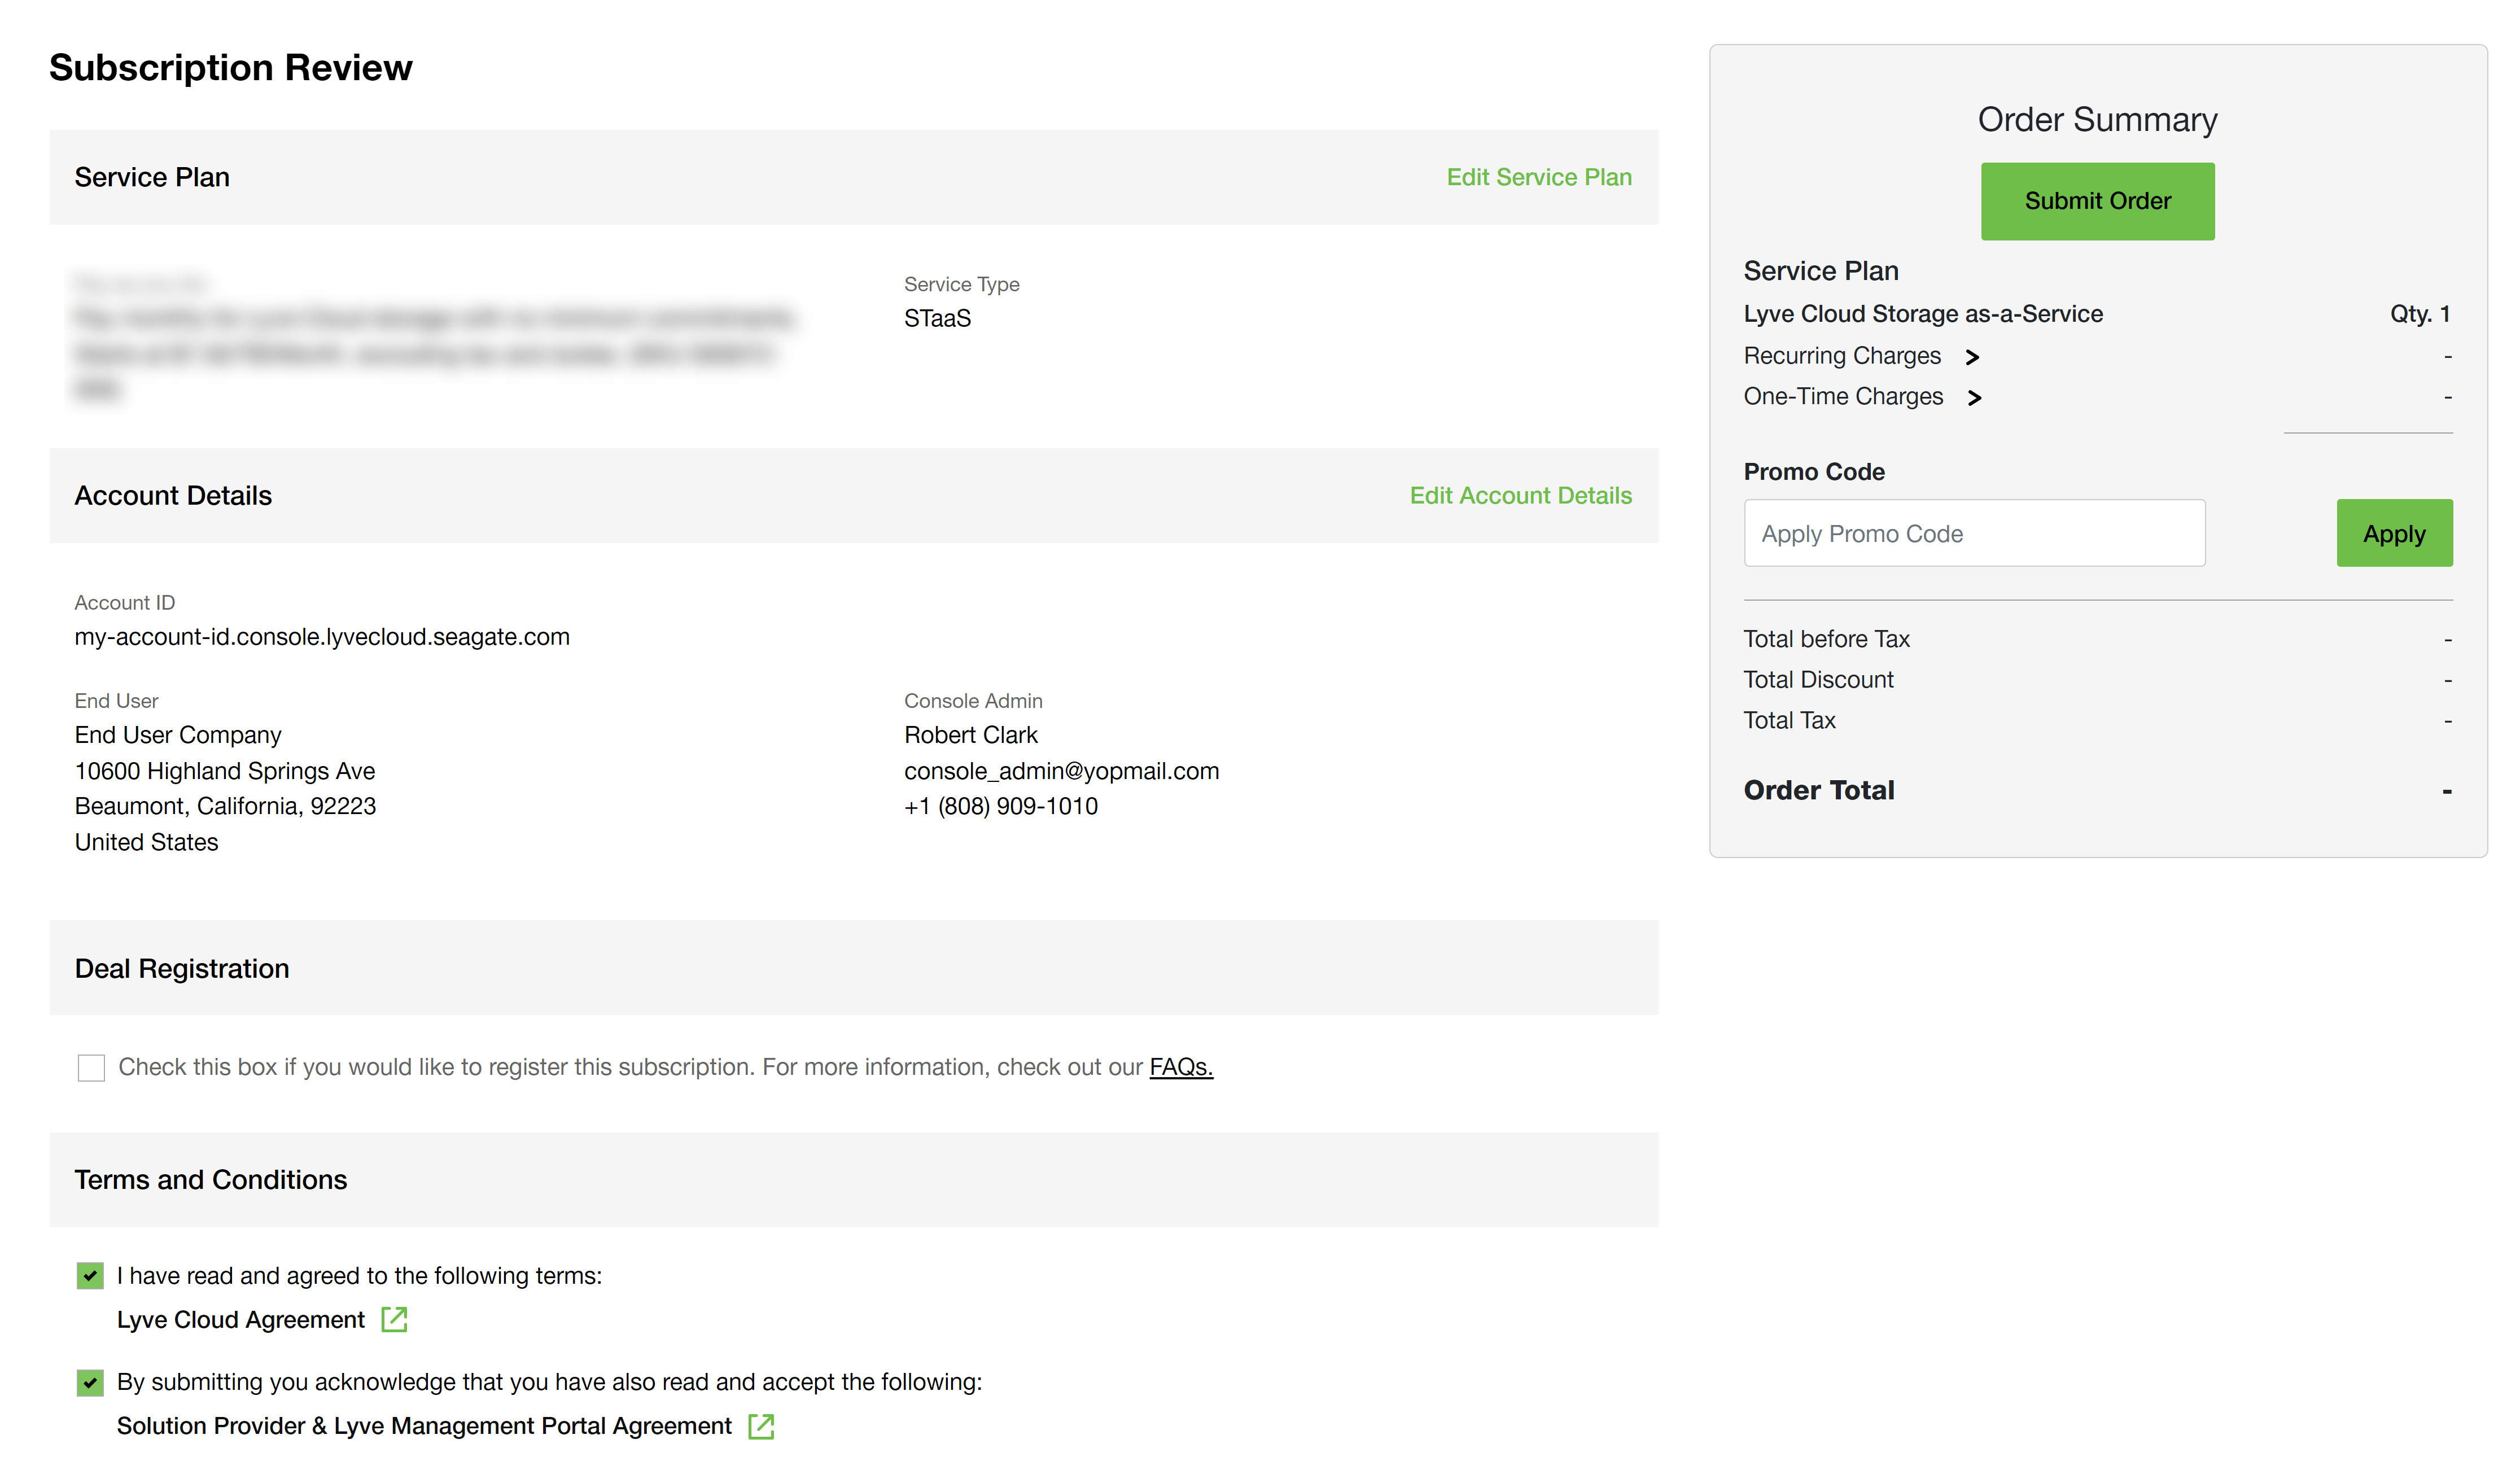Expand the One-Time Charges chevron

click(x=1974, y=398)
